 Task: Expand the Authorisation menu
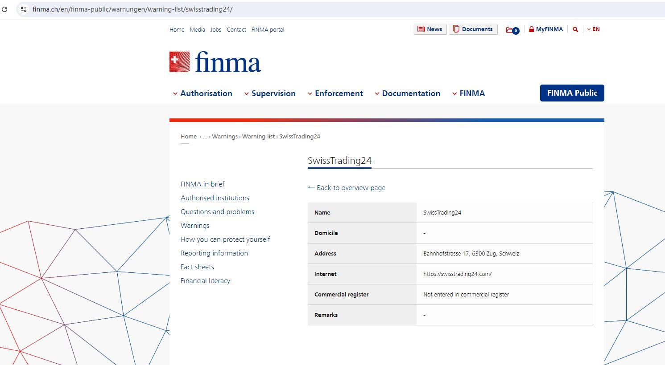pos(202,93)
